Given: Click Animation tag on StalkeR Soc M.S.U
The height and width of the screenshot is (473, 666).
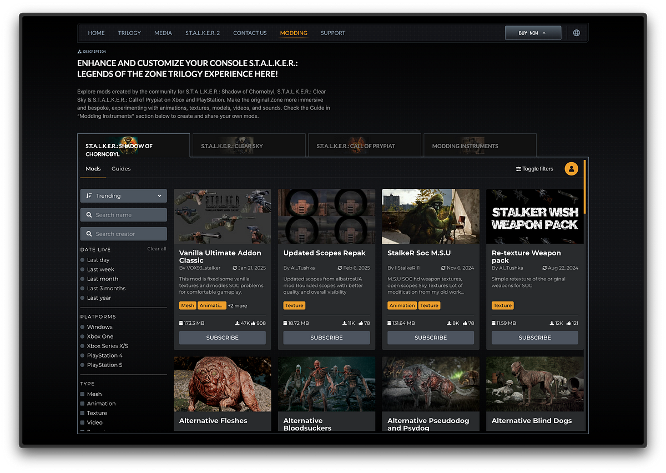Looking at the screenshot, I should [x=402, y=305].
